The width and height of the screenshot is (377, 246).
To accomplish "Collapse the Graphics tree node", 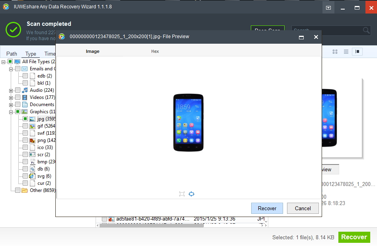I will 11,112.
